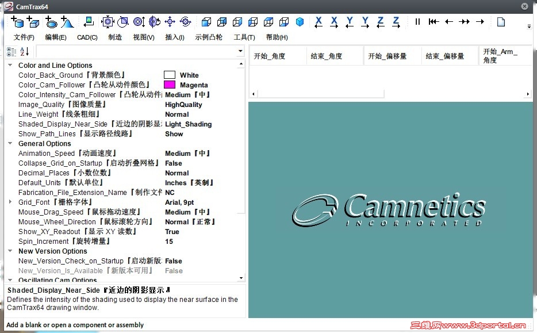
Task: Add a new curve profile icon
Action: coord(67,22)
